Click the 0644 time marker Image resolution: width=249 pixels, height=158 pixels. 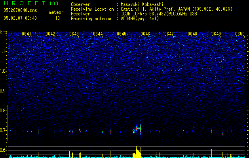click(x=98, y=34)
